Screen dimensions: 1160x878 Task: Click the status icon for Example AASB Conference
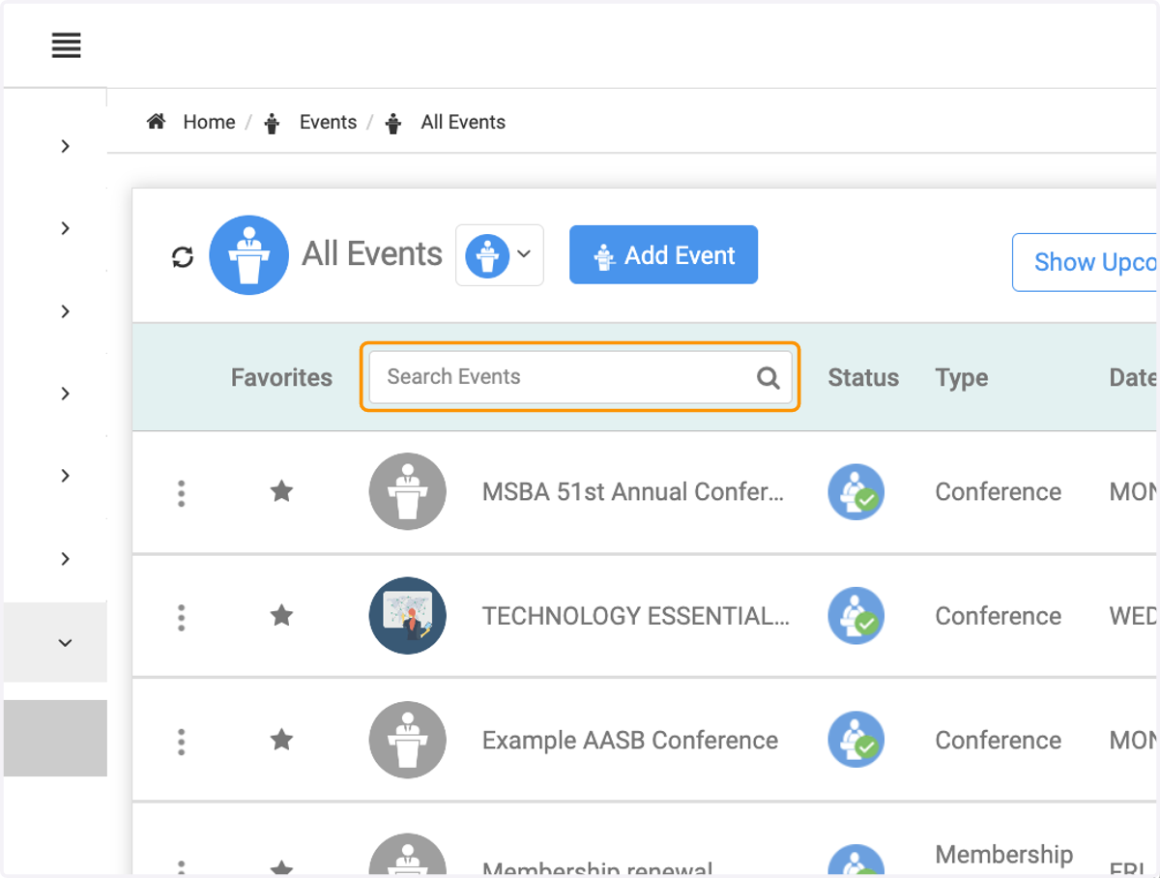click(856, 740)
